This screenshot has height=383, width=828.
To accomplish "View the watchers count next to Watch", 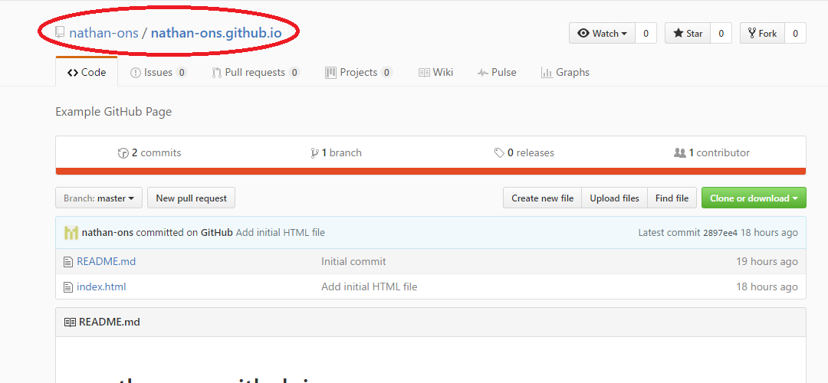I will coord(646,33).
